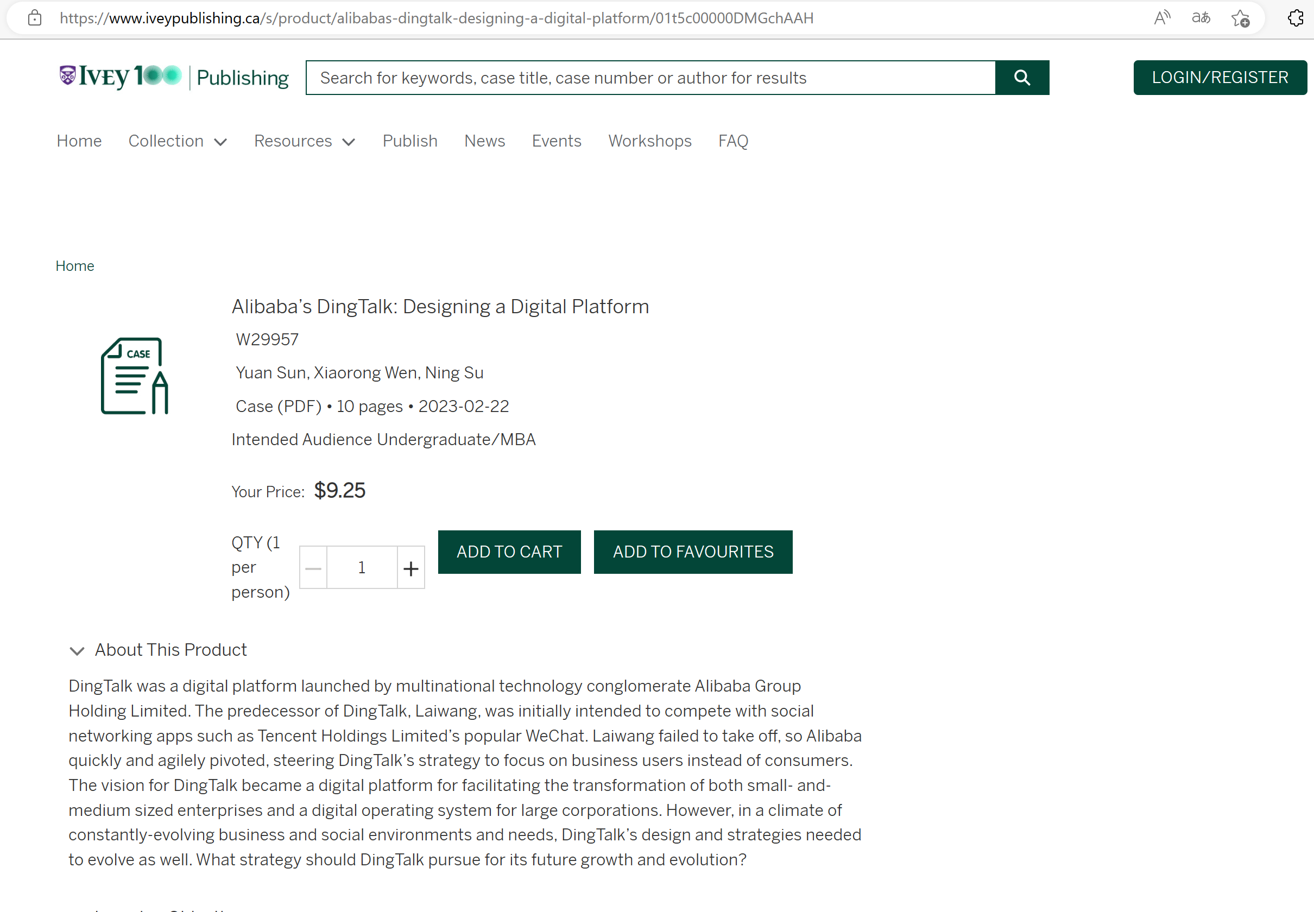
Task: Open the Workshops menu item
Action: tap(649, 141)
